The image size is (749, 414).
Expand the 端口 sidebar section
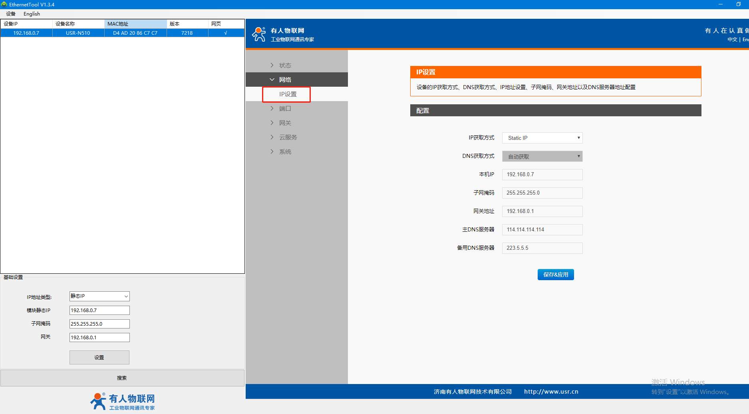285,108
